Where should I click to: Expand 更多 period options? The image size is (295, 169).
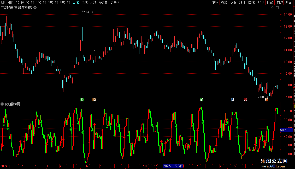point(115,2)
